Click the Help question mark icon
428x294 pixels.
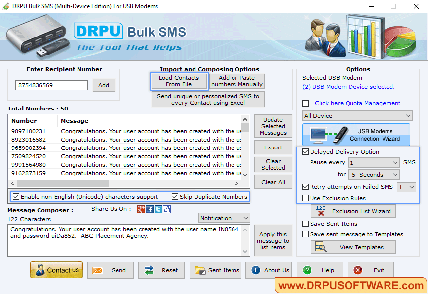[x=307, y=270]
